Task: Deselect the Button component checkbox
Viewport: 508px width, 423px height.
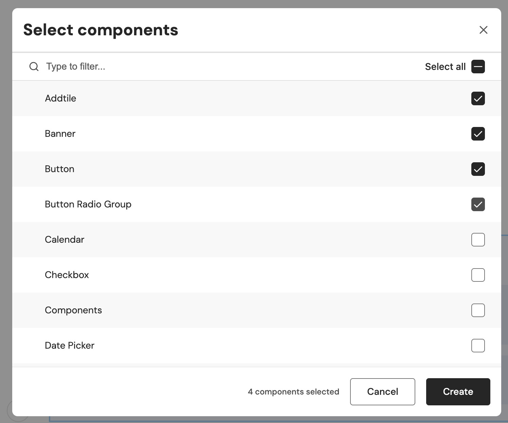Action: click(478, 169)
